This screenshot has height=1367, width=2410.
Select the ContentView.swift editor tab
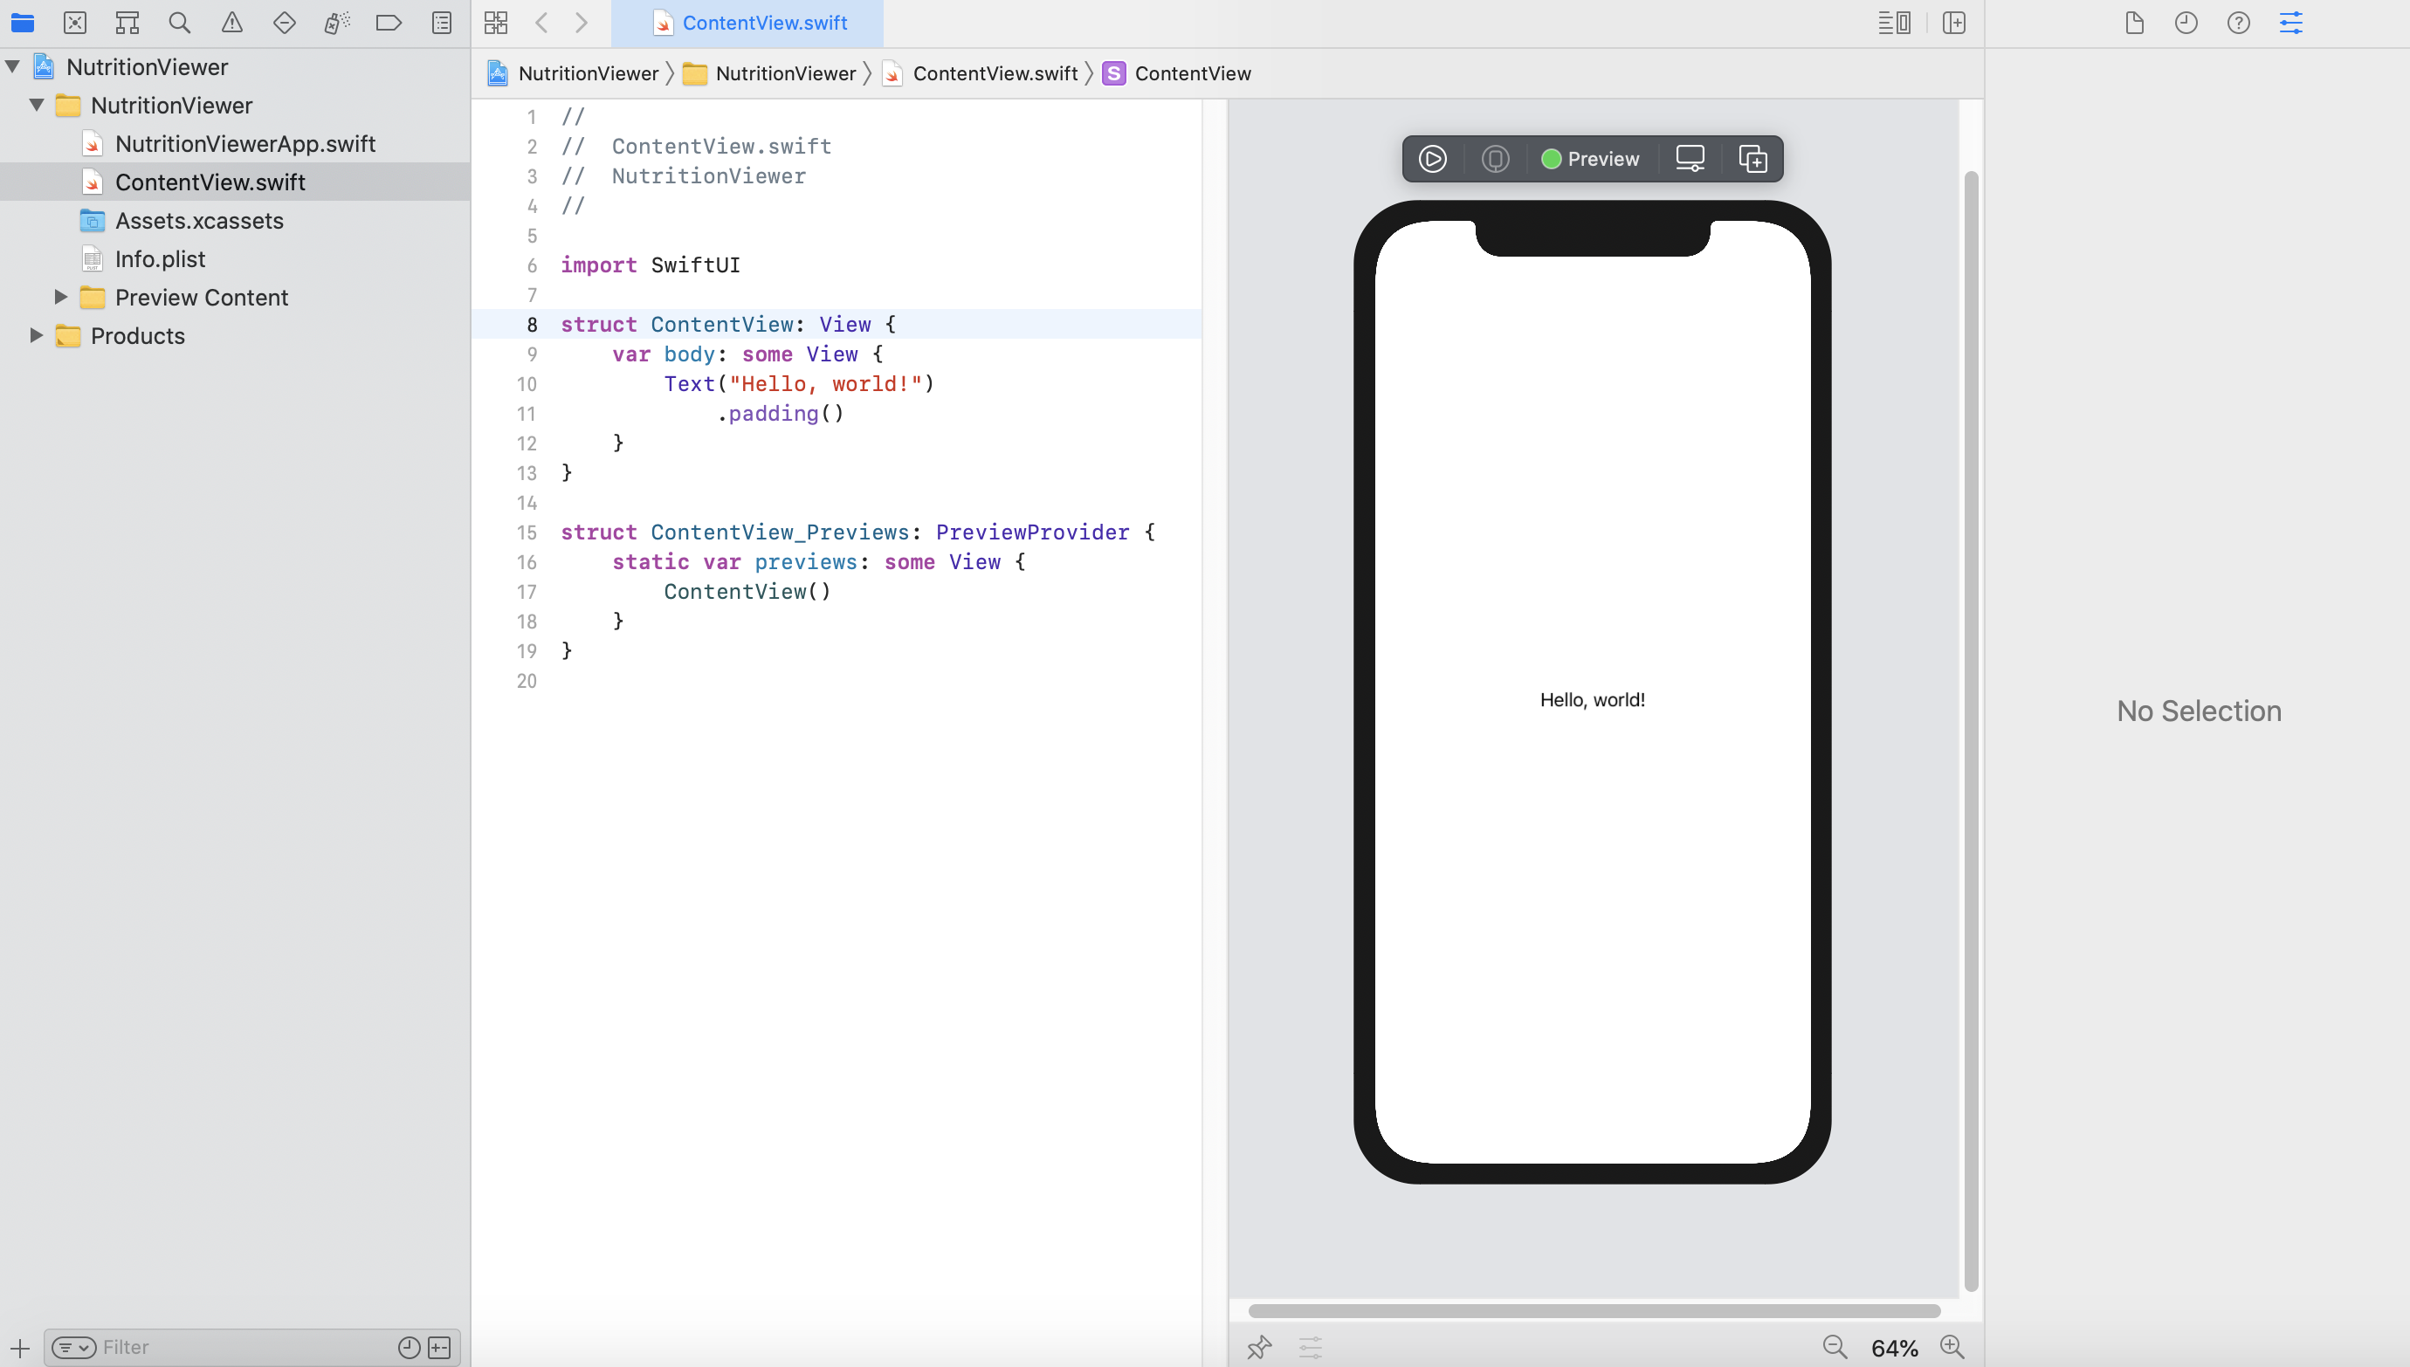[x=747, y=23]
